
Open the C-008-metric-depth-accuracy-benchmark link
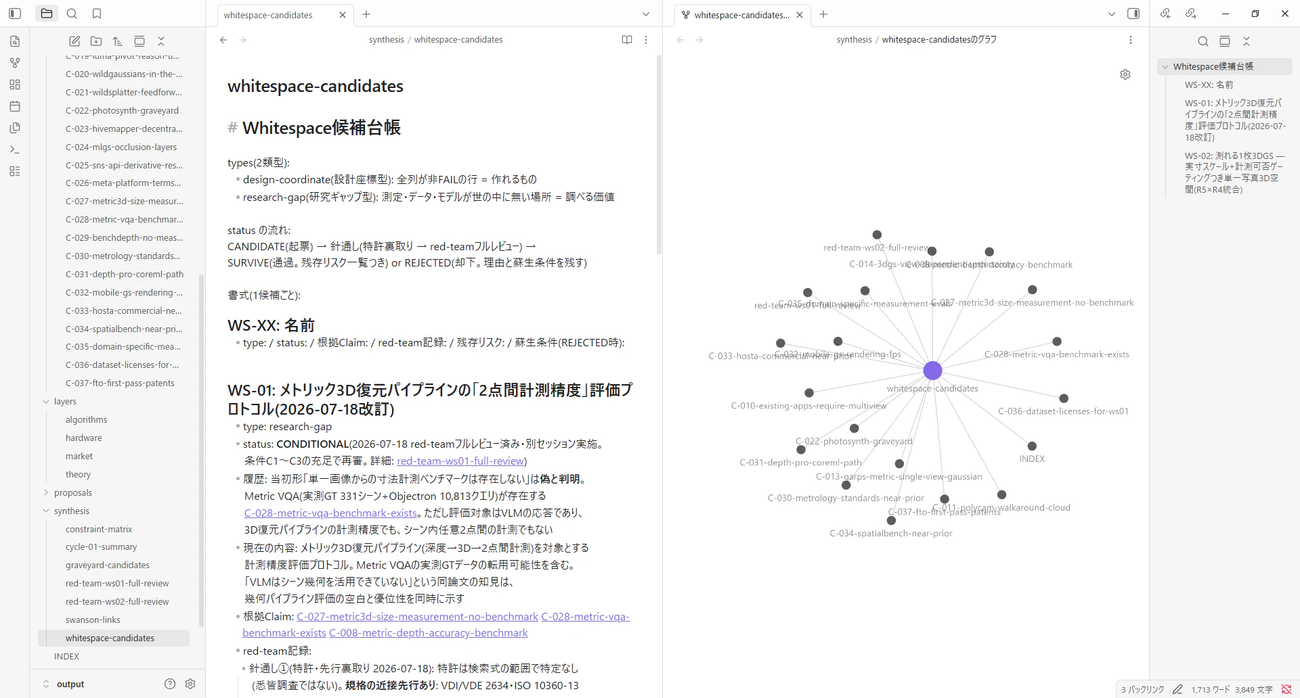428,633
